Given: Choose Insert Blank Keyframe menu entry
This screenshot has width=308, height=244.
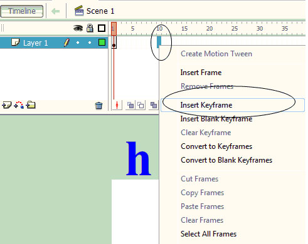Looking at the screenshot, I should point(216,119).
